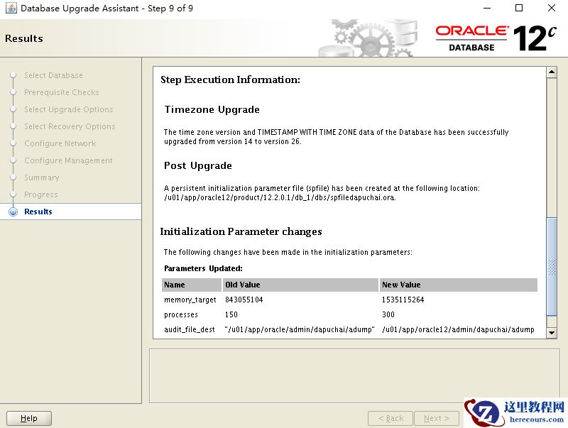Maximize the Database Upgrade Assistant window
The height and width of the screenshot is (428, 568).
pos(519,8)
